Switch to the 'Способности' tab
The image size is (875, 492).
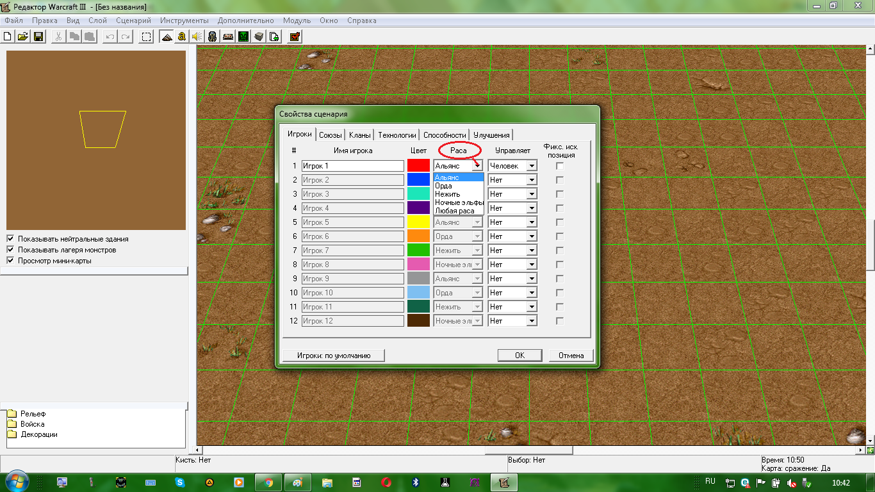445,135
